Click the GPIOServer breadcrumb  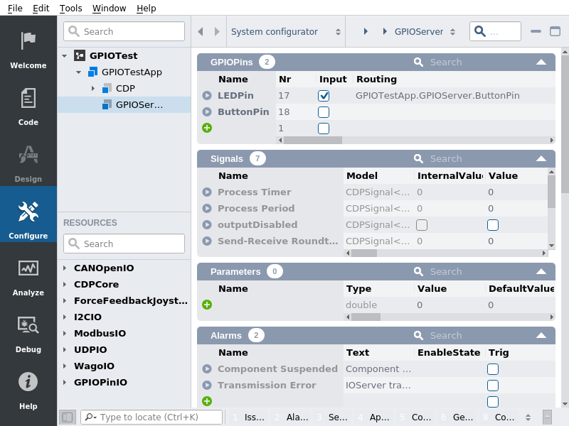click(419, 31)
